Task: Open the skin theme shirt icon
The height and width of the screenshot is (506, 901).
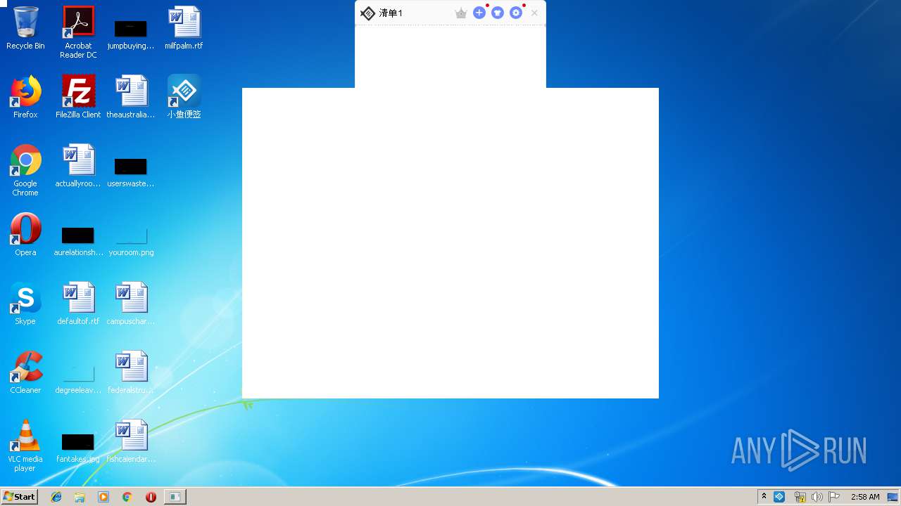Action: click(x=498, y=13)
